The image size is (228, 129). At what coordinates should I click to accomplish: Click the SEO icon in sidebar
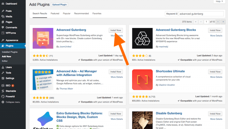(3, 86)
